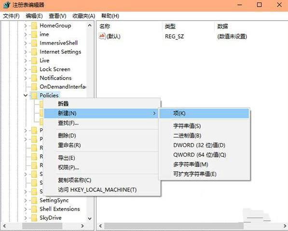Click the Registry Editor app icon in title bar
This screenshot has height=231, width=288.
click(7, 5)
